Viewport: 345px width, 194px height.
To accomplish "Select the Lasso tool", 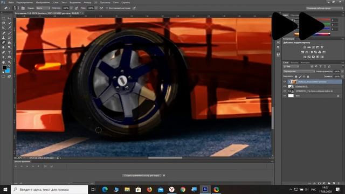I will [x=4, y=23].
